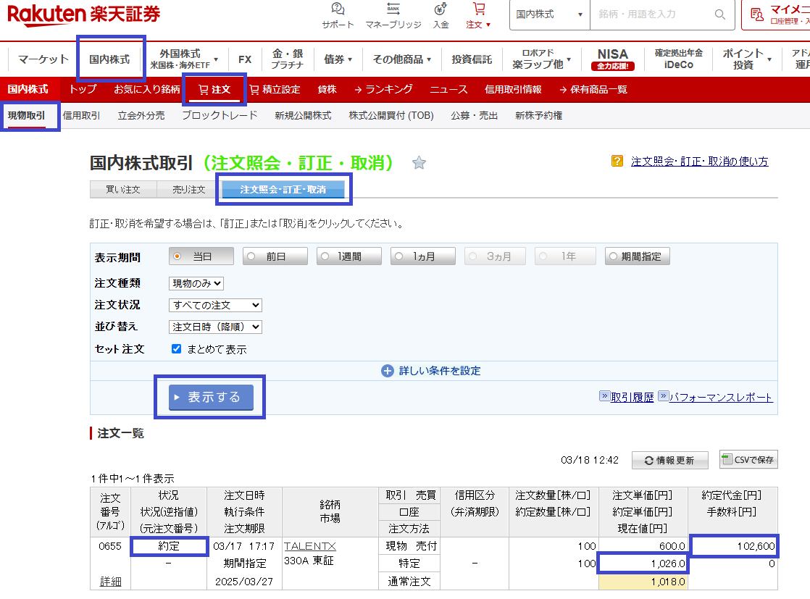810x599 pixels.
Task: Expand 詳しい条件を設定 section
Action: tap(433, 371)
